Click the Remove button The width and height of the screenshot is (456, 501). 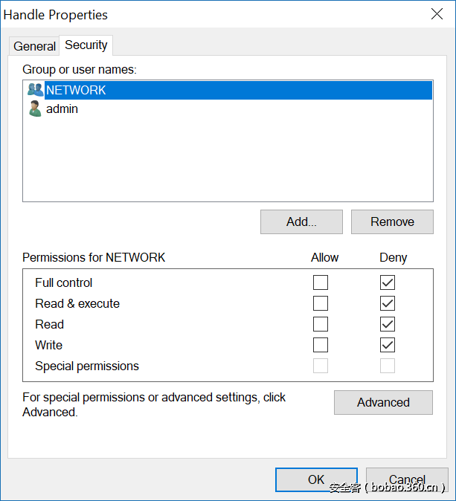(392, 222)
